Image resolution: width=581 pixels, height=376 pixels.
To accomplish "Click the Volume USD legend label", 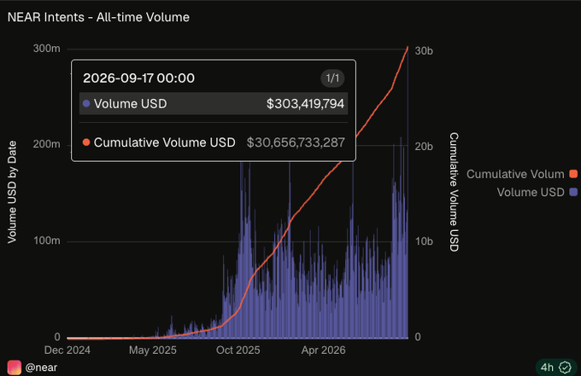I will tap(531, 192).
